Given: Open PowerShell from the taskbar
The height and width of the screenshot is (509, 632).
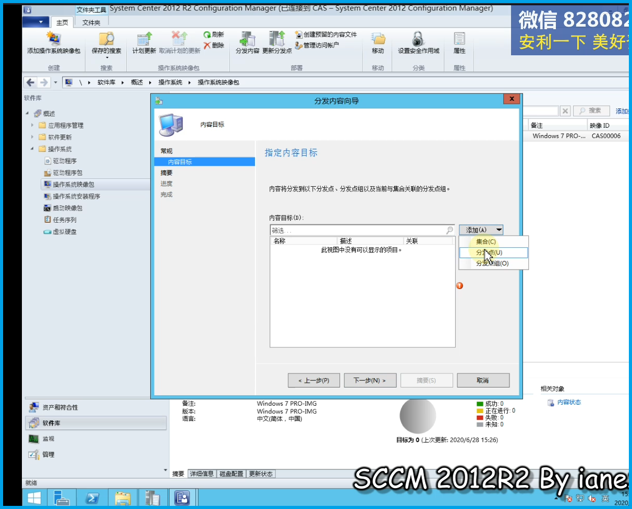Looking at the screenshot, I should (92, 498).
